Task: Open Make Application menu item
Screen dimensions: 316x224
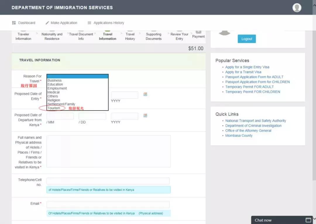Action: pos(64,23)
